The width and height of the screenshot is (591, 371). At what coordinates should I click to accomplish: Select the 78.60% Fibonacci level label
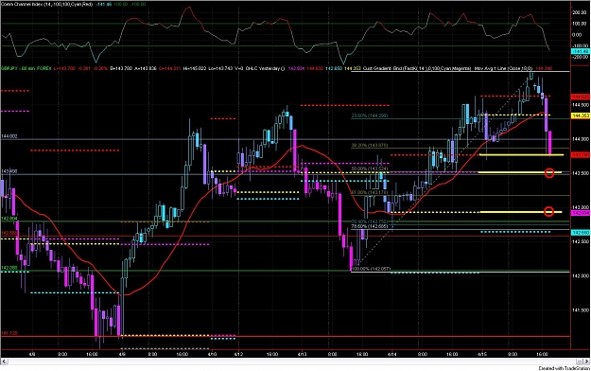pyautogui.click(x=370, y=226)
